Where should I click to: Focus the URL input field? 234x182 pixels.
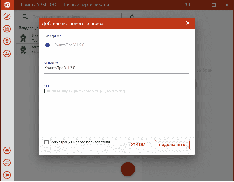tap(117, 91)
